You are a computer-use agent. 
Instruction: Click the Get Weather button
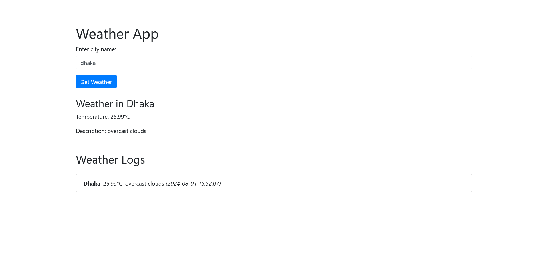[96, 82]
